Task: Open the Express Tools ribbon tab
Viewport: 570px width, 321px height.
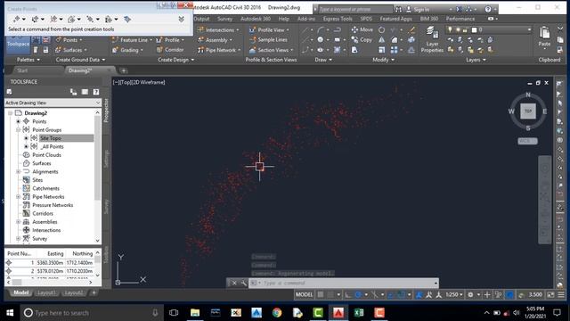Action: pos(338,19)
